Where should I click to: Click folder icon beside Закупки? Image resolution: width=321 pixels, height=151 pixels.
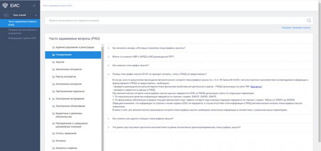point(53,62)
